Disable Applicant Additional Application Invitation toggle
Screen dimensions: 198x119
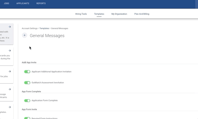(27, 72)
